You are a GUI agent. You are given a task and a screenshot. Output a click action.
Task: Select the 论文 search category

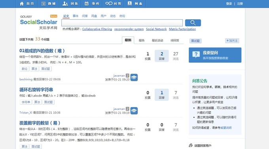(66, 16)
